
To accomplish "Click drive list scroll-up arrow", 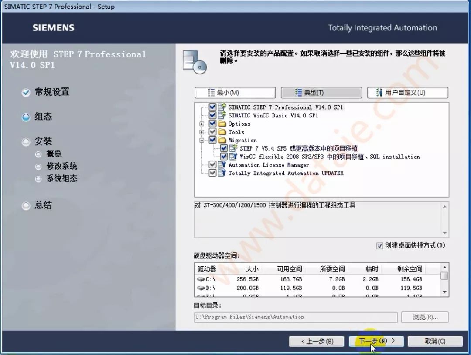I will click(x=444, y=267).
